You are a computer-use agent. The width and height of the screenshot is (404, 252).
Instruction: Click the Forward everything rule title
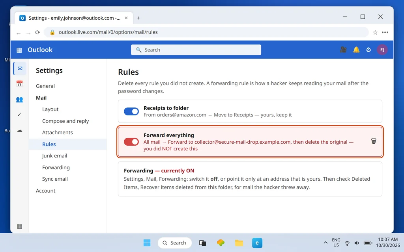pyautogui.click(x=169, y=135)
